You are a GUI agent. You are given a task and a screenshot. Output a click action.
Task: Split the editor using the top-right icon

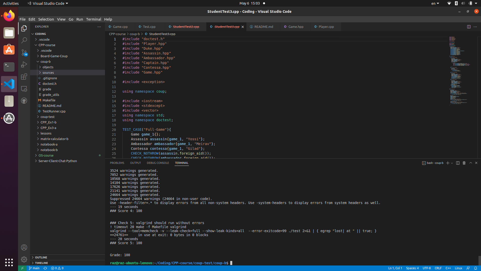coord(469,27)
